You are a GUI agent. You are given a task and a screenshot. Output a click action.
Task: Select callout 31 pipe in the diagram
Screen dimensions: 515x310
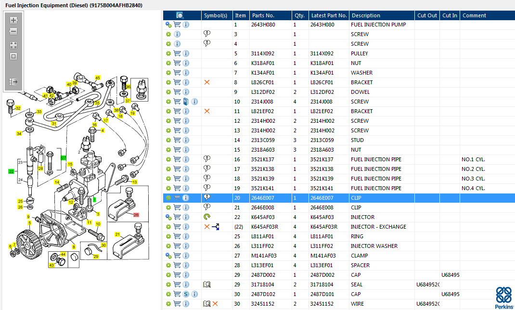tap(54, 124)
